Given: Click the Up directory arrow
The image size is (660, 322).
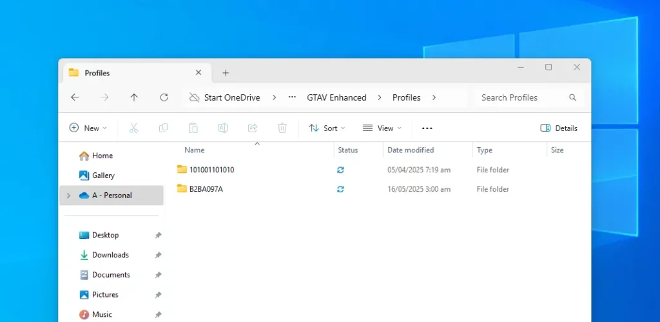Looking at the screenshot, I should click(x=134, y=97).
